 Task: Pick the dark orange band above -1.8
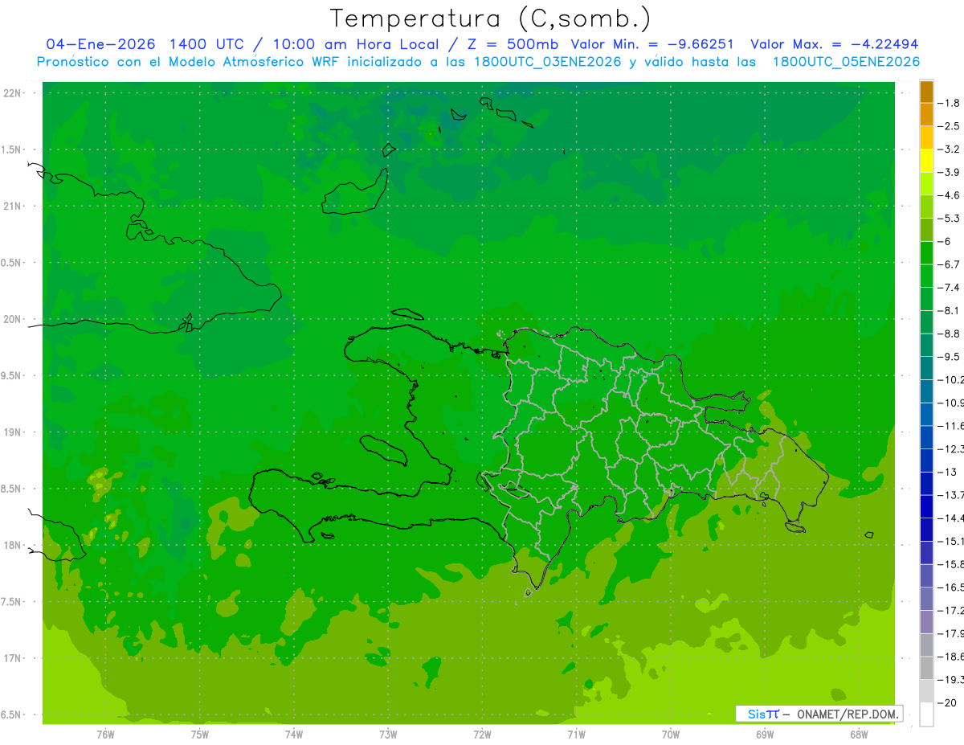(x=926, y=92)
